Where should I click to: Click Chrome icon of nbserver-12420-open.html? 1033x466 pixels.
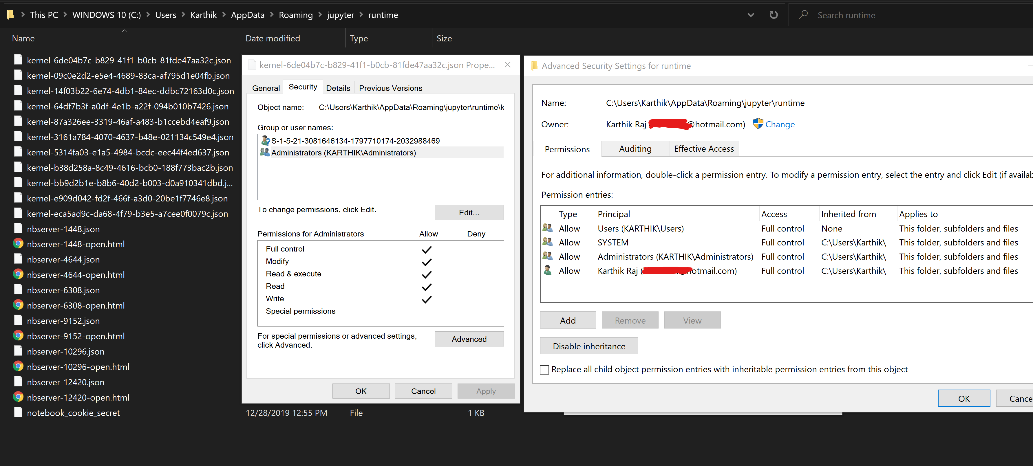pos(18,397)
